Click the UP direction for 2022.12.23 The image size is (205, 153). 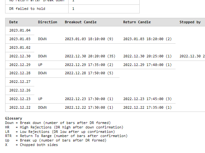click(40, 99)
